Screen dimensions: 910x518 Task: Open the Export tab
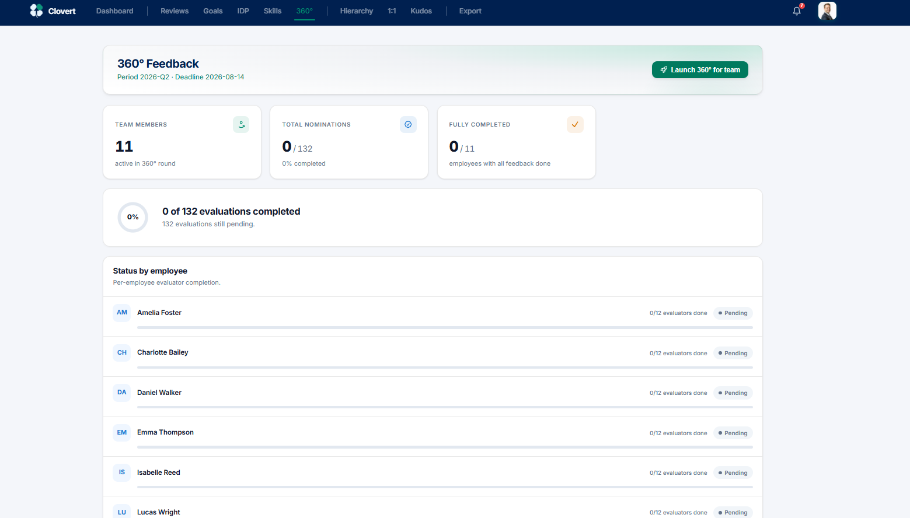[x=470, y=11]
